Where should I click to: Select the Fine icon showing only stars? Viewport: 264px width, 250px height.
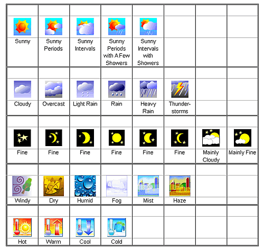pos(22,138)
